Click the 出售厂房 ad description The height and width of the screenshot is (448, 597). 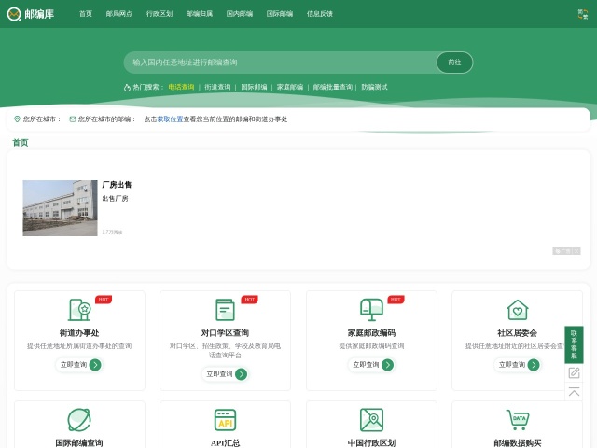(115, 199)
